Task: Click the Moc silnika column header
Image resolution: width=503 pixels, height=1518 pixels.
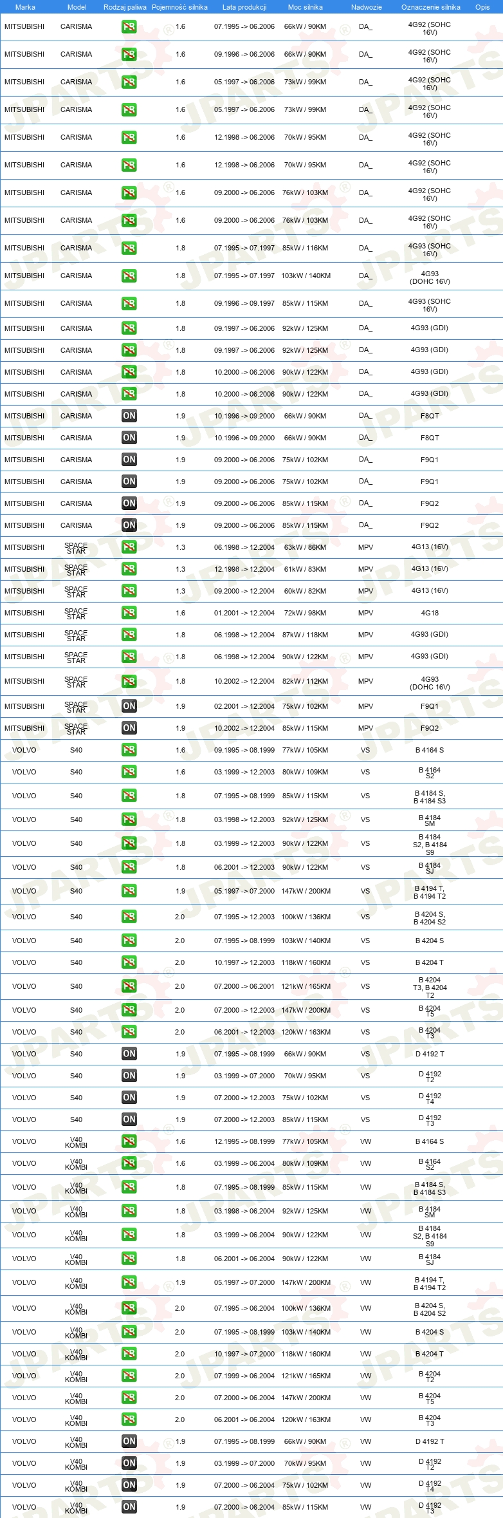Action: [x=306, y=7]
